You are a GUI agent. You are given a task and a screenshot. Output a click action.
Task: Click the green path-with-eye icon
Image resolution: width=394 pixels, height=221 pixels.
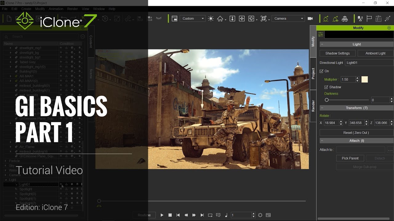[x=335, y=19]
